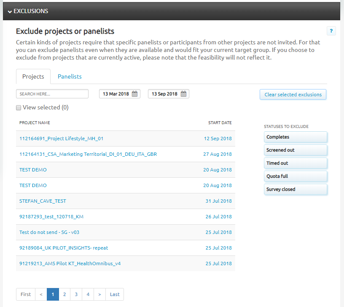The image size is (344, 307).
Task: Select the Projects tab
Action: pyautogui.click(x=33, y=76)
